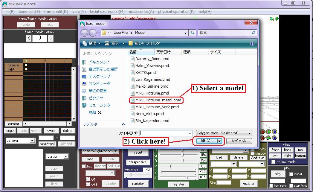Open the Polygon Model files(*.pmd) type dropdown
Screen dimensions: 313x192
pyautogui.click(x=224, y=133)
